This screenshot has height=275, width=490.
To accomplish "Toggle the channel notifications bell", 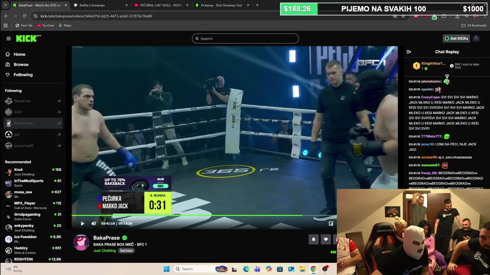I will pos(314,239).
